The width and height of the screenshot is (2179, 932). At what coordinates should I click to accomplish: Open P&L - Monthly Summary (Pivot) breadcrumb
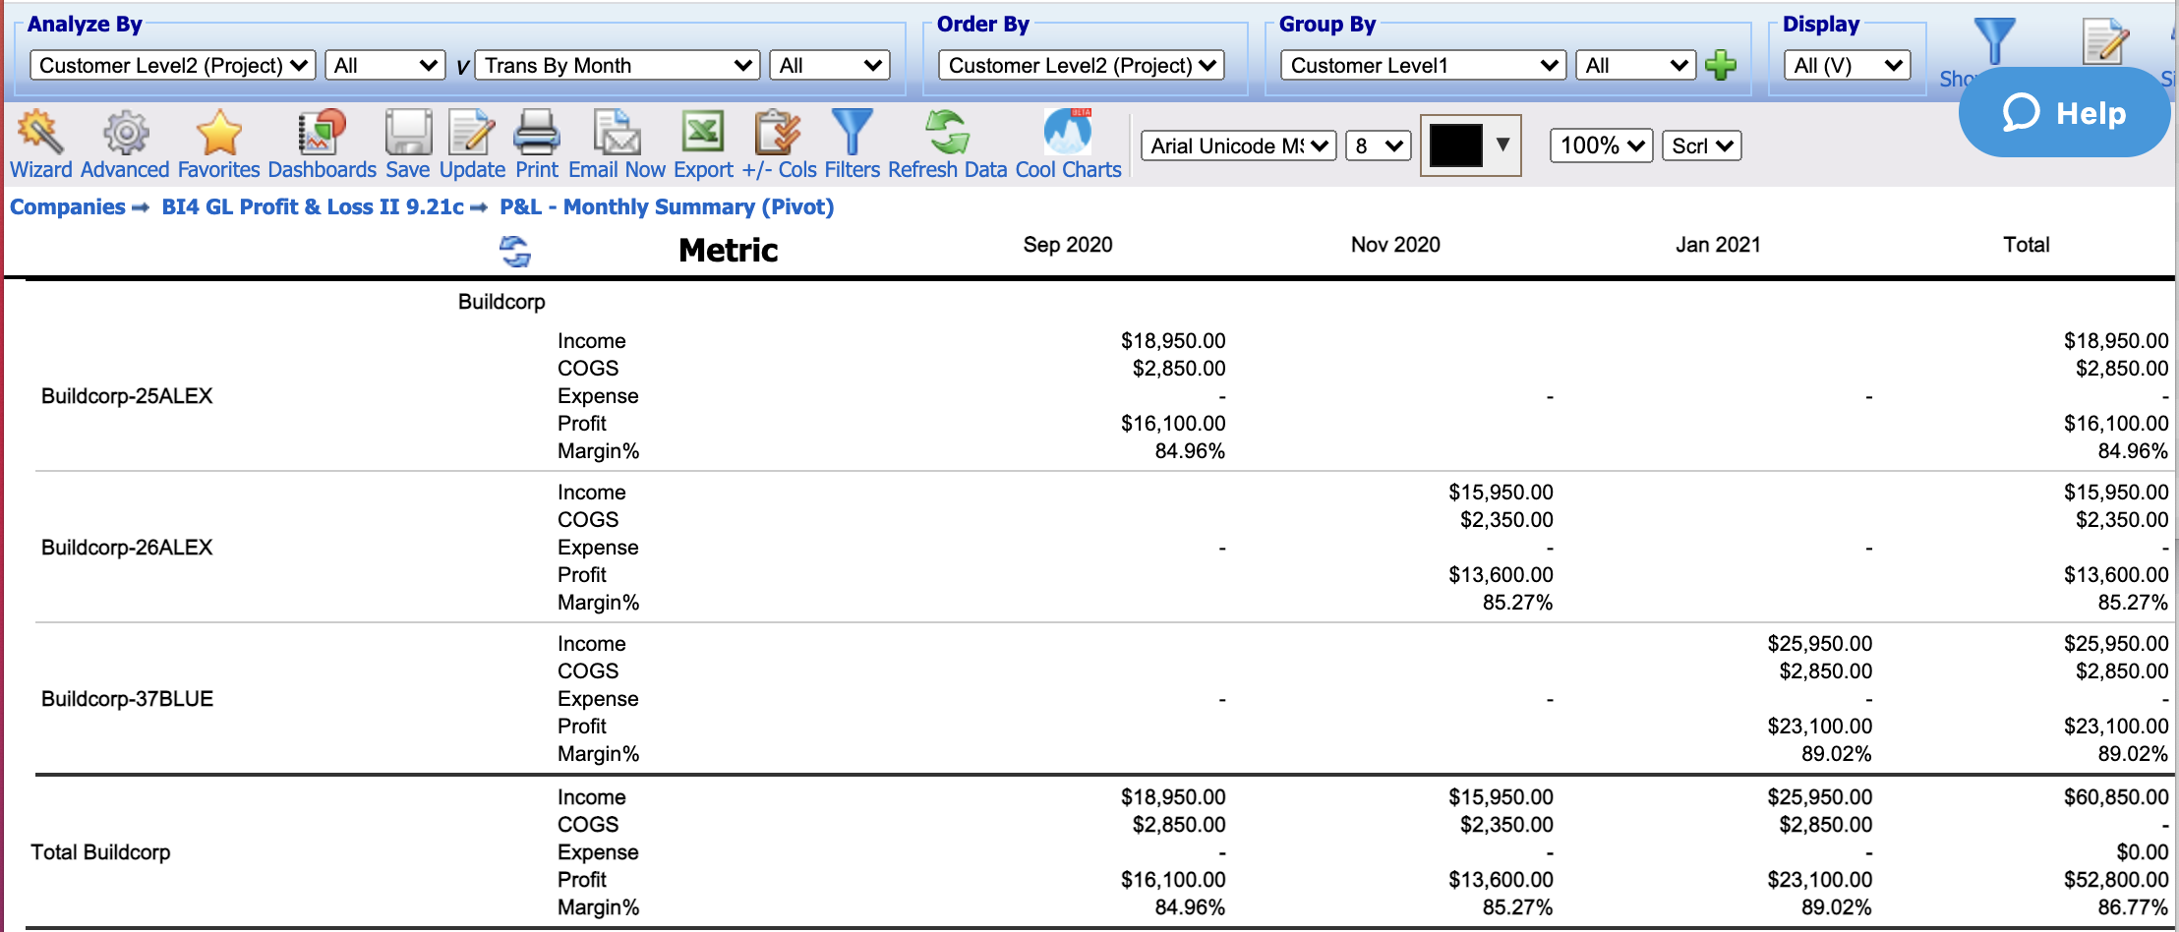pos(667,207)
